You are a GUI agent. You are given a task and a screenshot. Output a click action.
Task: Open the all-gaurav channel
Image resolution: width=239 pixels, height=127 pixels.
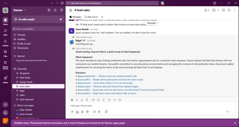(x=38, y=73)
